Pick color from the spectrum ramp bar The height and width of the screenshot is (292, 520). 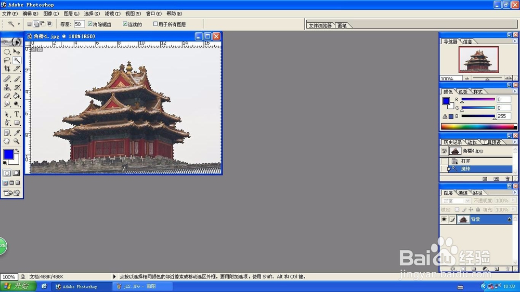click(478, 126)
